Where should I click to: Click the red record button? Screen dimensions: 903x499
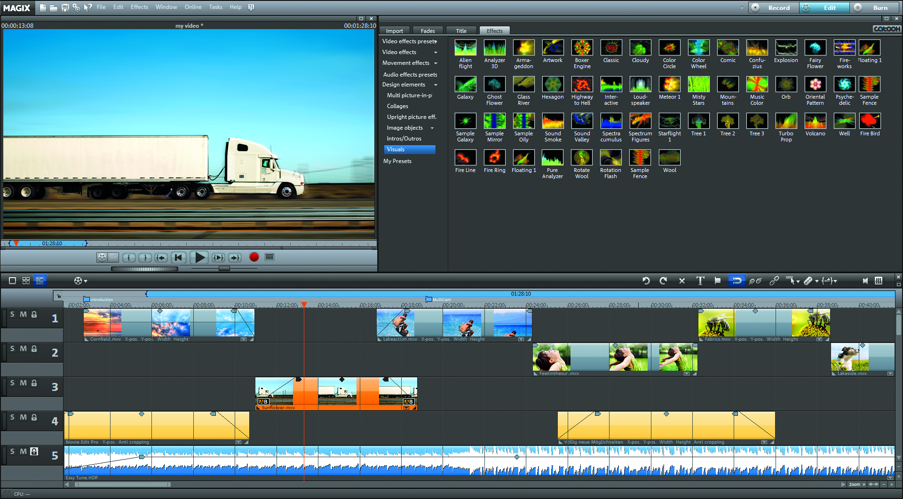click(x=254, y=257)
